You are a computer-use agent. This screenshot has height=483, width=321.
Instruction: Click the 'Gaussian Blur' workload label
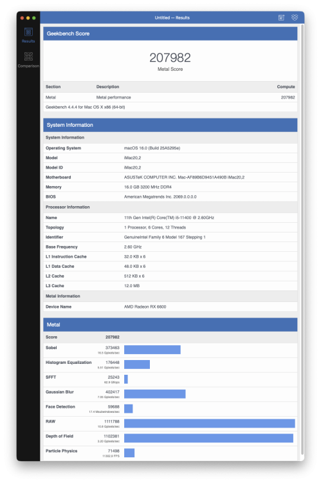60,392
